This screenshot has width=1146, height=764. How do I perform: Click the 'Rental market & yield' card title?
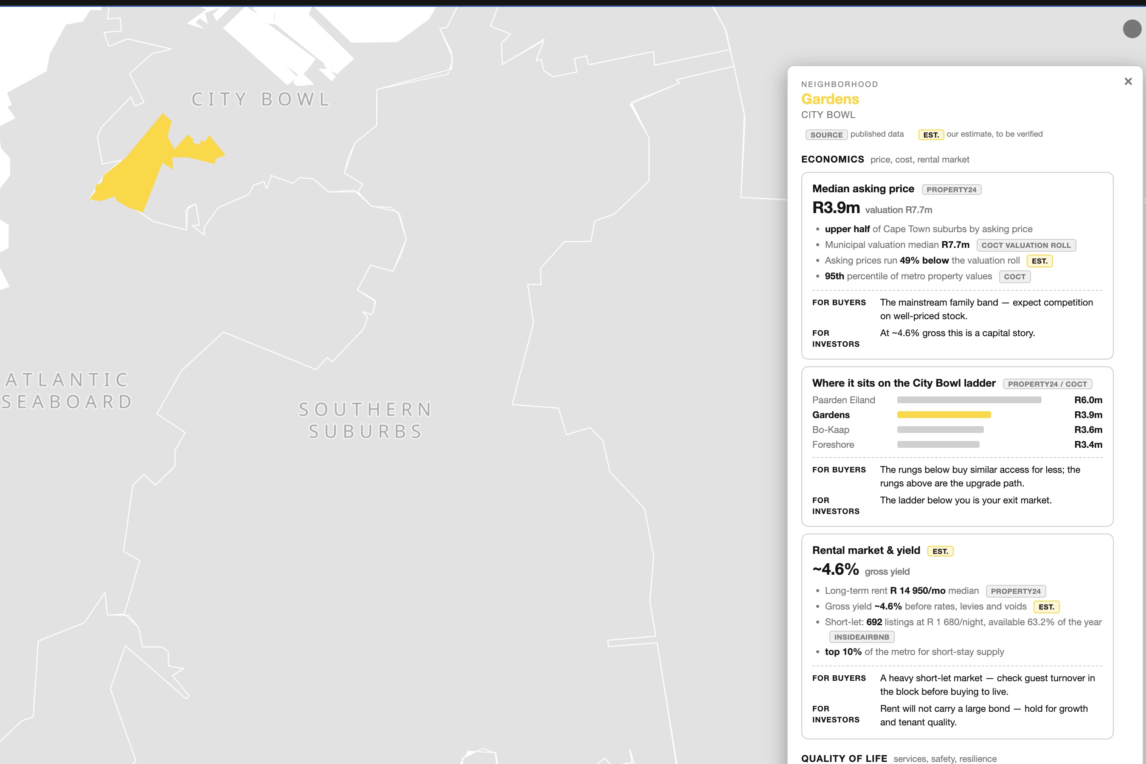(x=866, y=550)
